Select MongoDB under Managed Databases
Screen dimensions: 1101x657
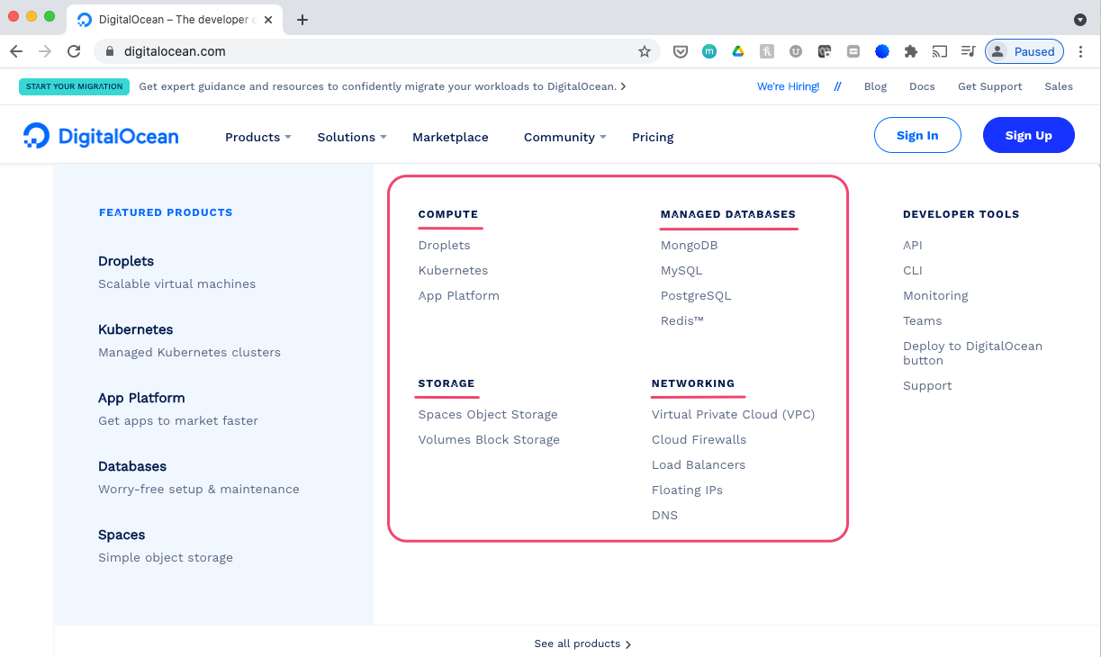(689, 245)
